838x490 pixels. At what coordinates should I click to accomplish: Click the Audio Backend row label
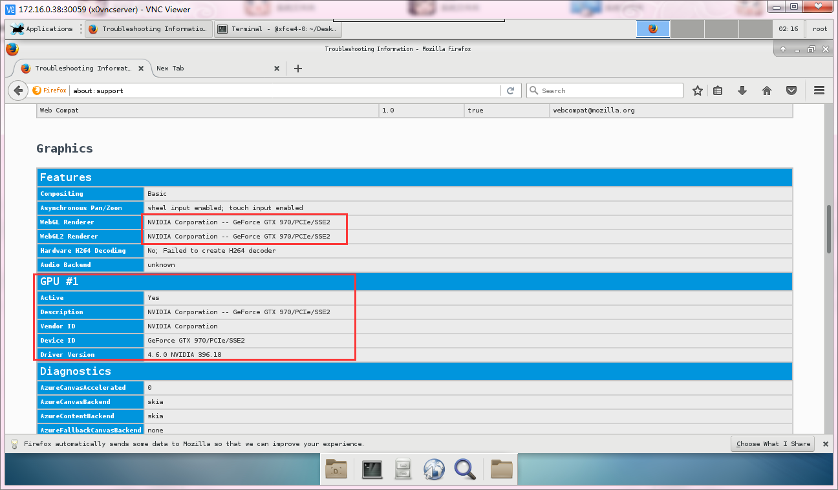click(90, 265)
